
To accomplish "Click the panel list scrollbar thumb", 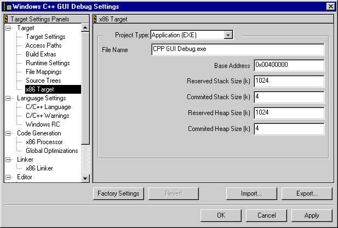I will 85,88.
